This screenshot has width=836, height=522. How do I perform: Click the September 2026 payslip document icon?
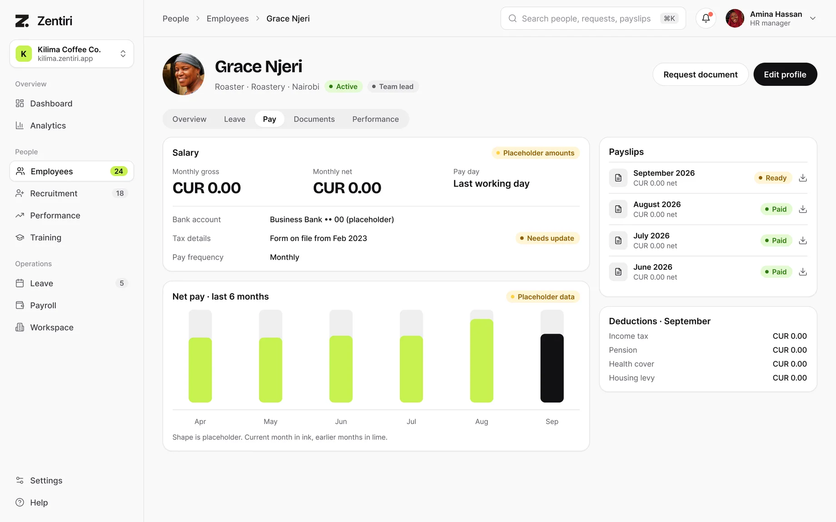pyautogui.click(x=618, y=178)
